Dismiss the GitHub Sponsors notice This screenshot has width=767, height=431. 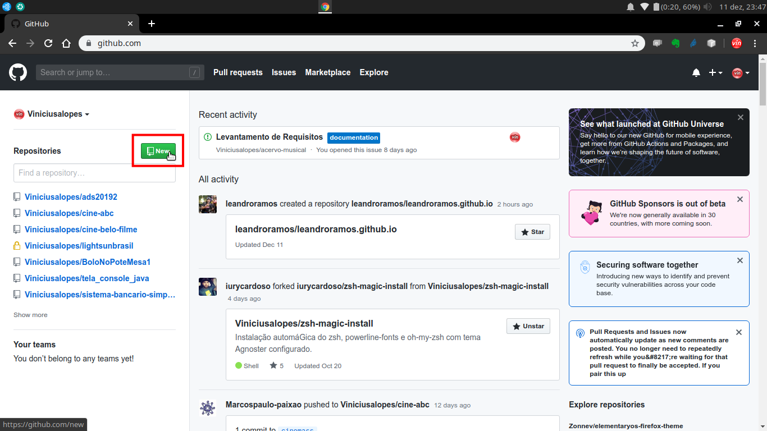(x=740, y=199)
